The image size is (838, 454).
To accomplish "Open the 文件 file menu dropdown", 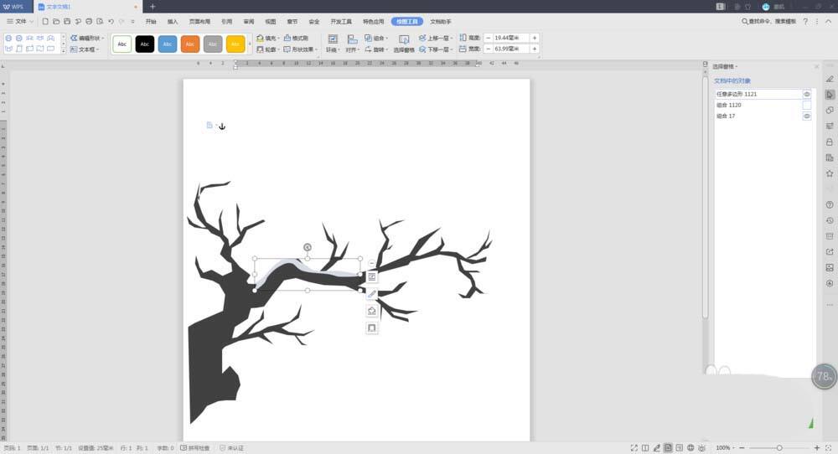I will coord(21,21).
